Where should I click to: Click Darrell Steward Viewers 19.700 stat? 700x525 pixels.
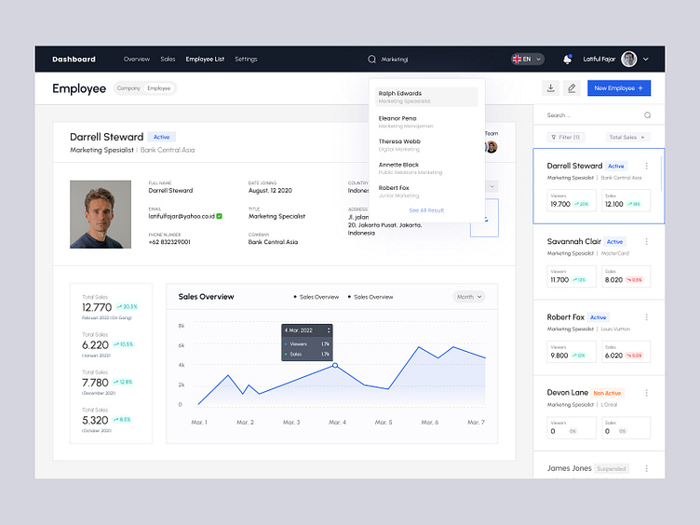(x=572, y=200)
